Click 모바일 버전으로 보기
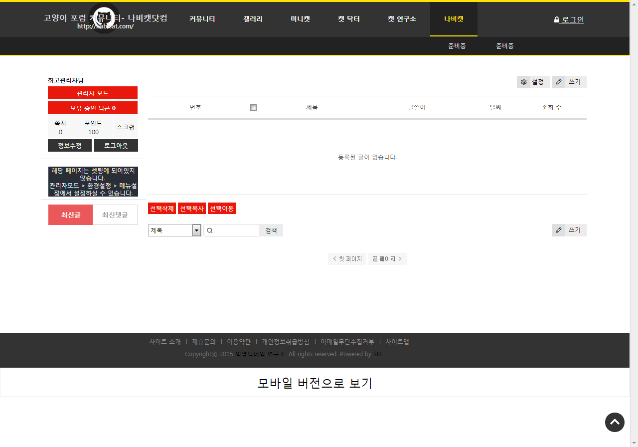Screen dimensions: 638x447 315,383
